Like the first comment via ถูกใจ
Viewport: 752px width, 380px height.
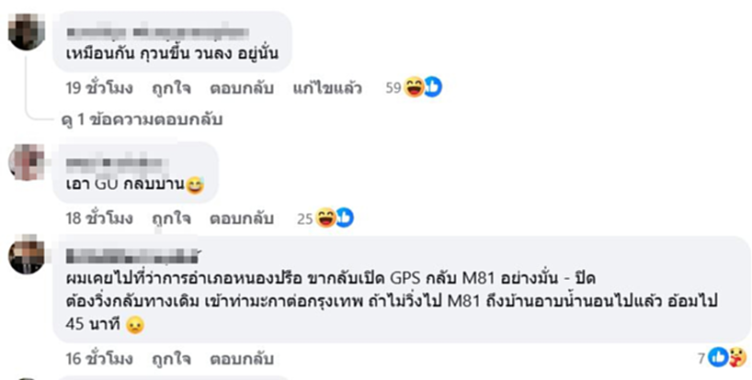tap(171, 88)
